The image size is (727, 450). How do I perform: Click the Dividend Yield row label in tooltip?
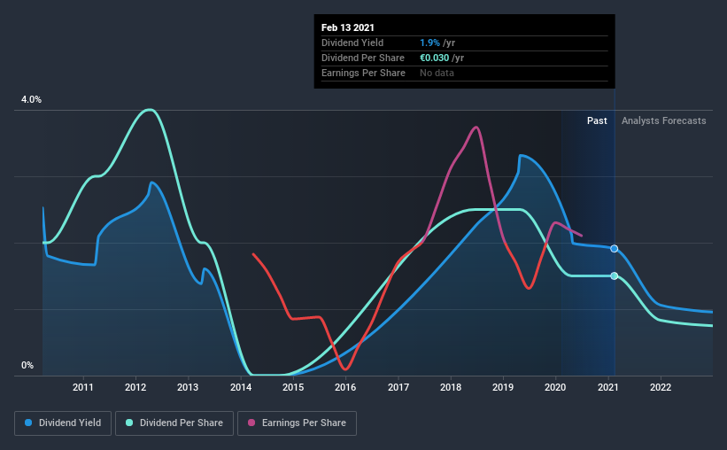pos(352,43)
